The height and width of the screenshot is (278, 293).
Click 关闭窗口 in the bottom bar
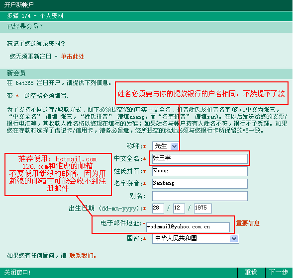pyautogui.click(x=17, y=273)
